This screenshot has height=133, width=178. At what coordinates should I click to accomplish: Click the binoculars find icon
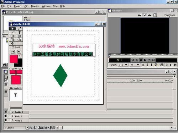[x=5, y=65]
